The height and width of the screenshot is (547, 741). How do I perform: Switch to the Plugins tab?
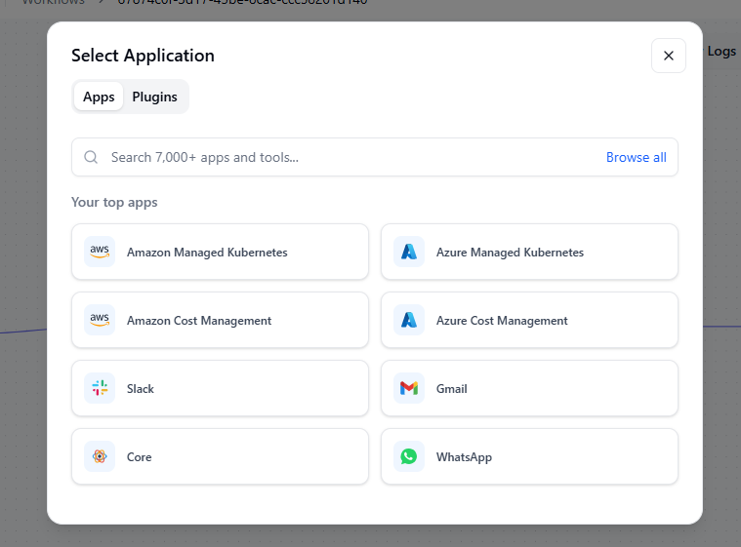[x=154, y=97]
